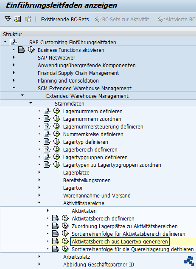Collapse the SAP Customizing Einführungsleitfaden root node
The height and width of the screenshot is (269, 196).
(x=5, y=42)
